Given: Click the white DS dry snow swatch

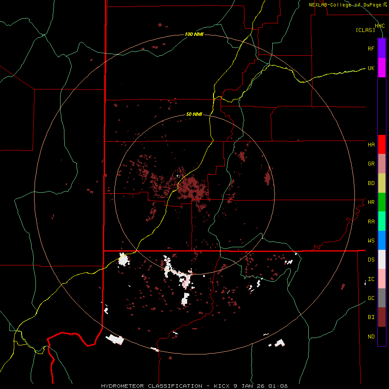Looking at the screenshot, I should click(382, 260).
